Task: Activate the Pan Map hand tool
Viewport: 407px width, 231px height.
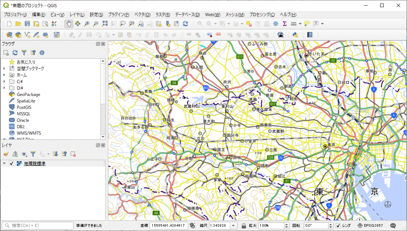Action: 69,24
